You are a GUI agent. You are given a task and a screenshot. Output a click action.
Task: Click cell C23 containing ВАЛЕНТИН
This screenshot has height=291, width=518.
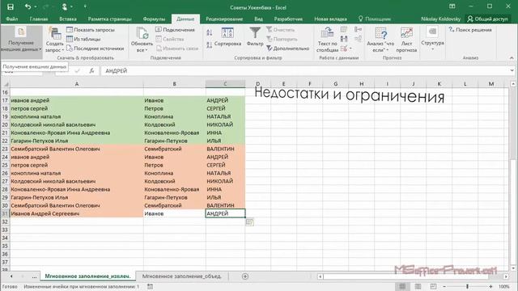[225, 149]
